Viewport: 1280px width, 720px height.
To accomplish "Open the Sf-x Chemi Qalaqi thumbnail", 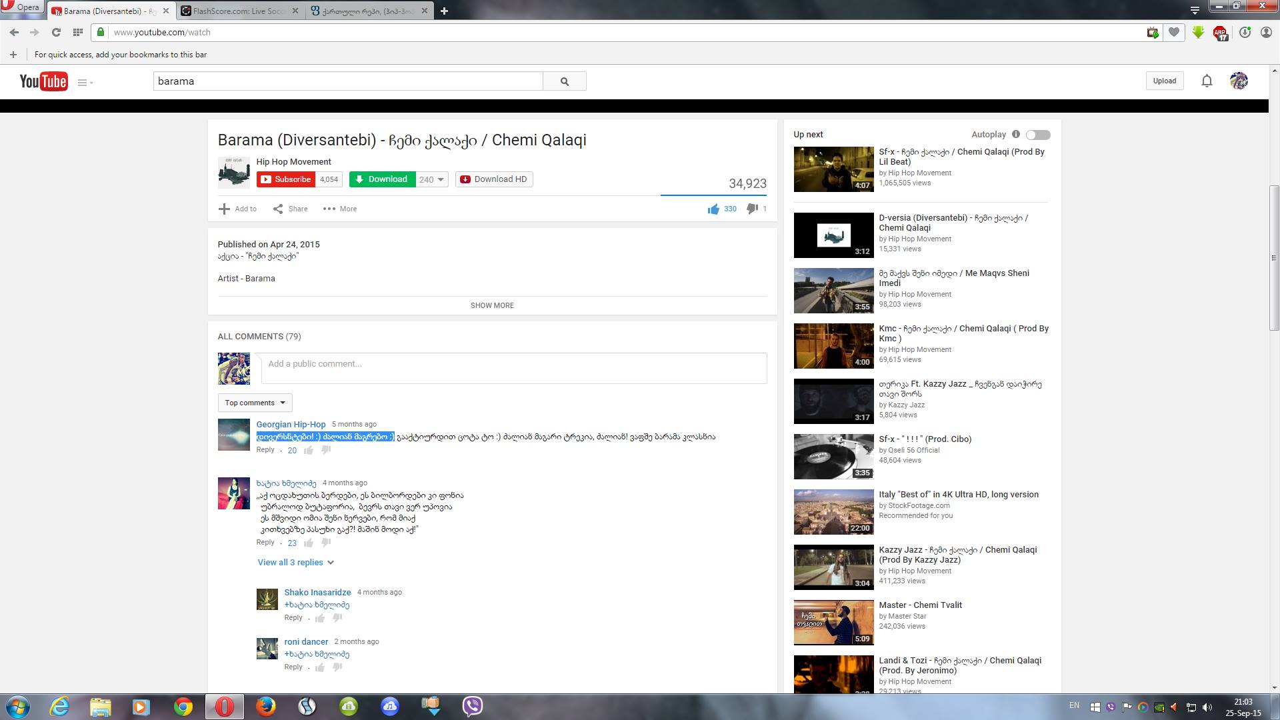I will pyautogui.click(x=833, y=169).
